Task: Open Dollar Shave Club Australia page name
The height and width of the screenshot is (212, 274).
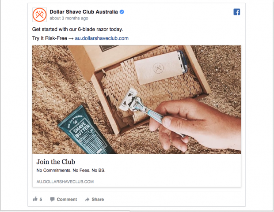Action: [x=84, y=12]
